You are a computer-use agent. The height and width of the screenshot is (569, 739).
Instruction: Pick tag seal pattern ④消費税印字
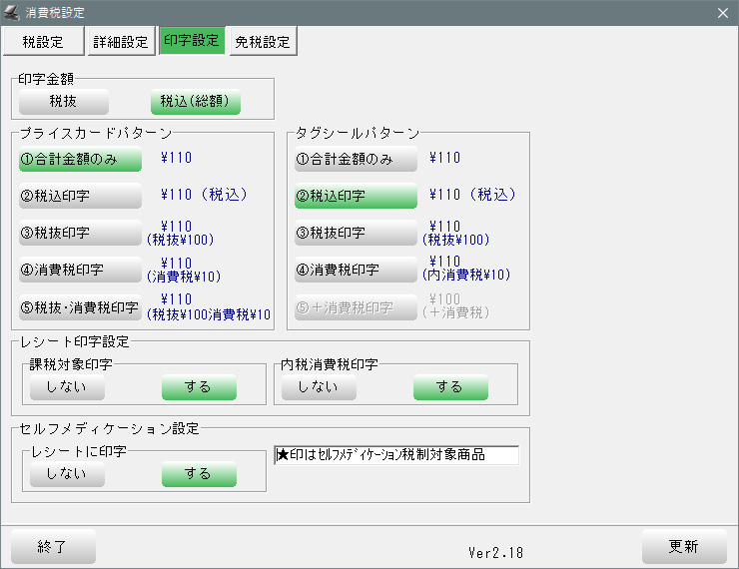(356, 270)
